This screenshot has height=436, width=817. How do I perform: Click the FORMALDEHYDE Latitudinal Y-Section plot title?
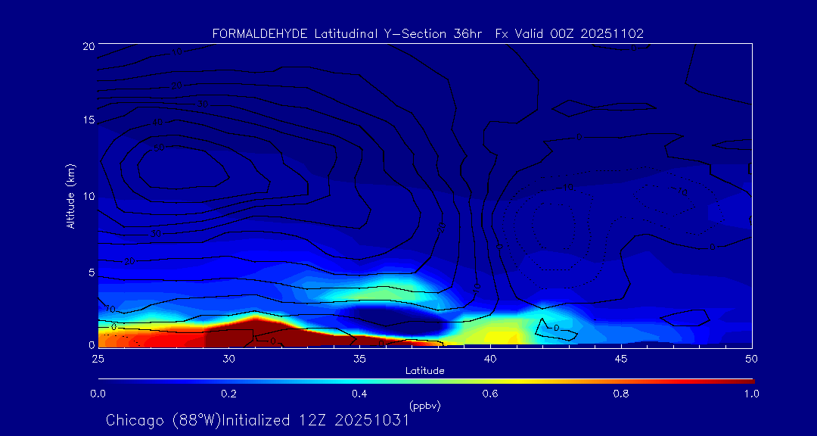427,34
